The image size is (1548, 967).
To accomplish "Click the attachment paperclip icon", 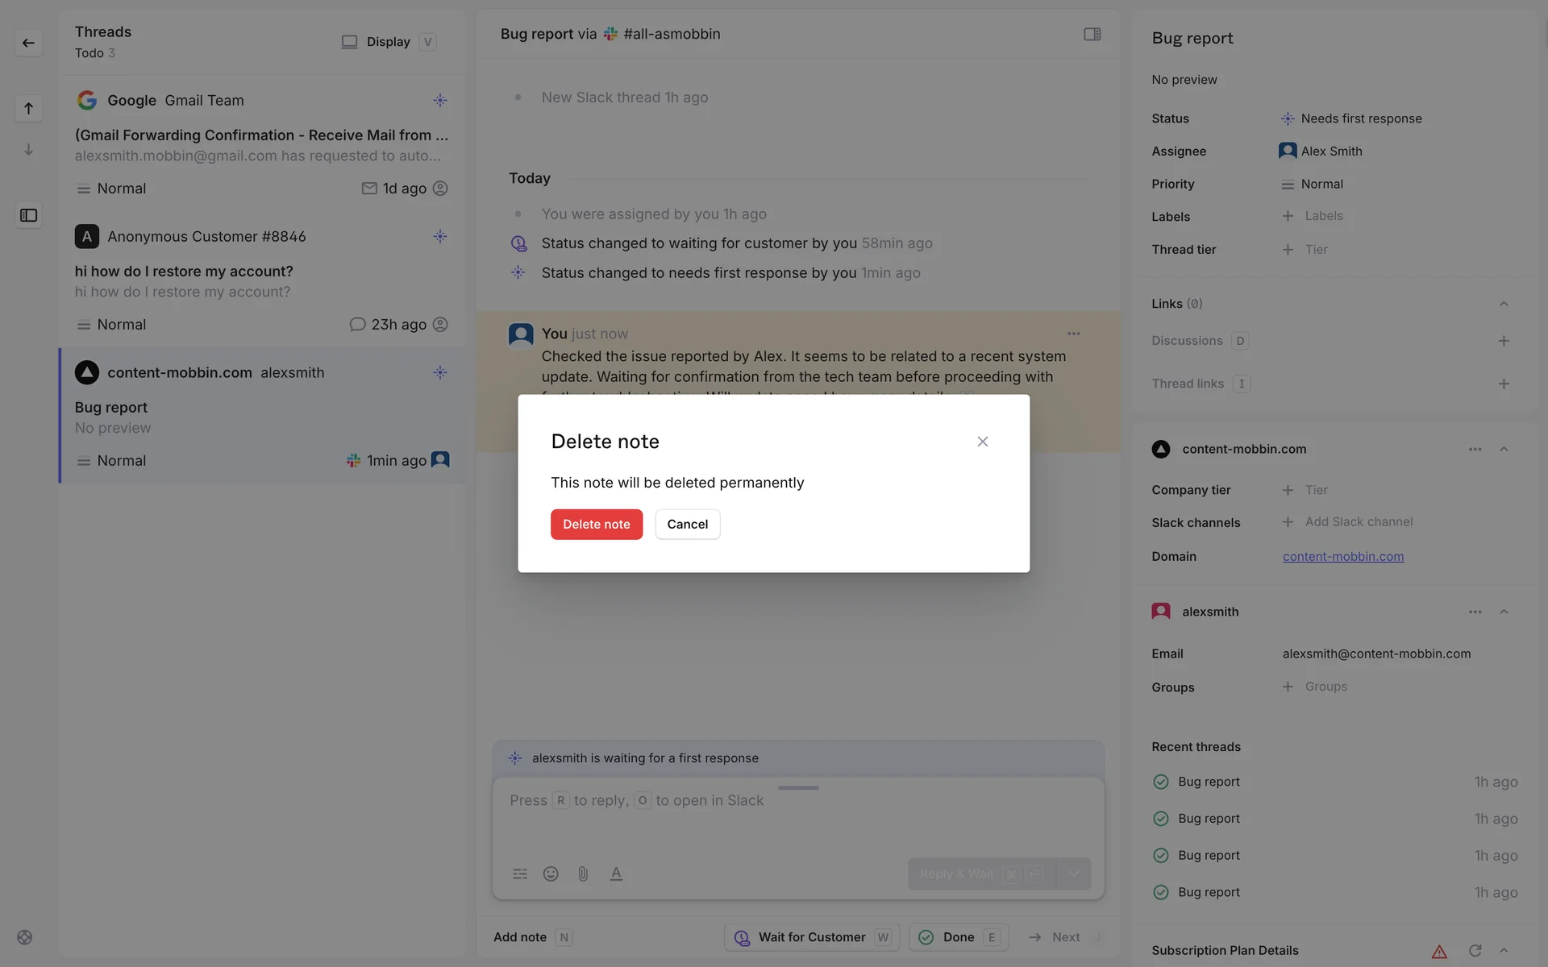I will pyautogui.click(x=583, y=874).
